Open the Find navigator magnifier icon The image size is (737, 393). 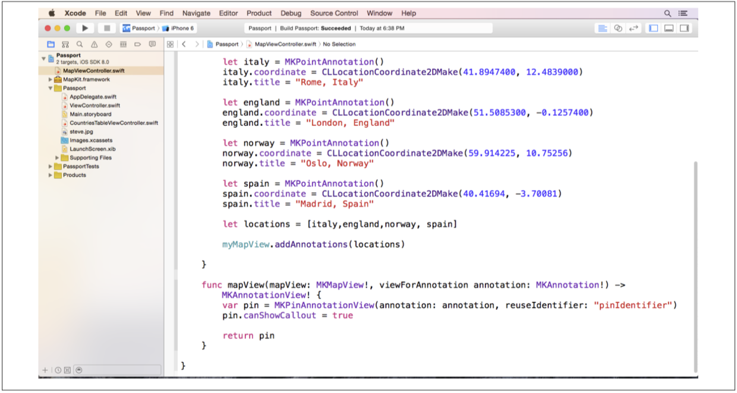click(x=80, y=45)
